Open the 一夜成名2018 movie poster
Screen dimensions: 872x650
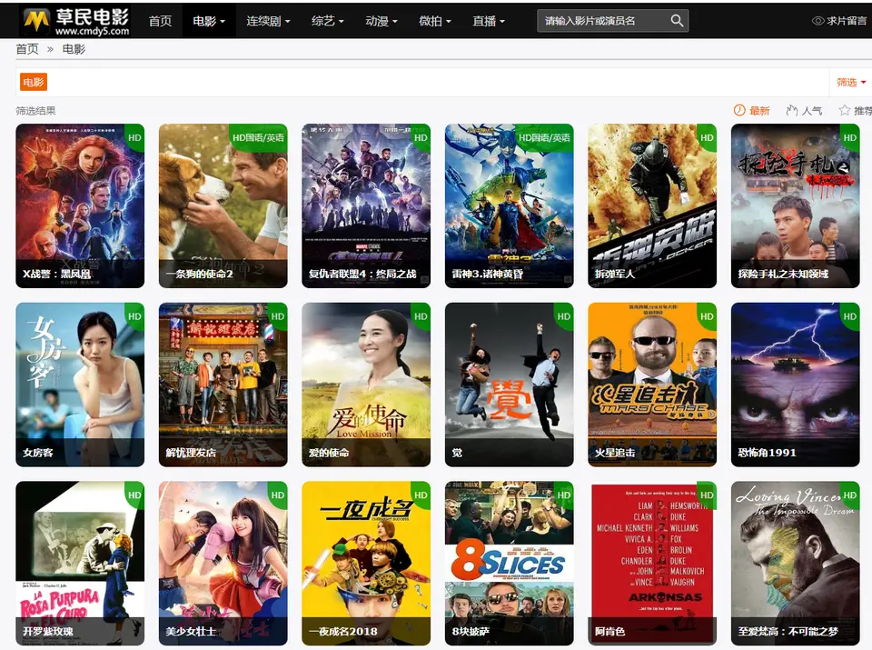pos(366,564)
